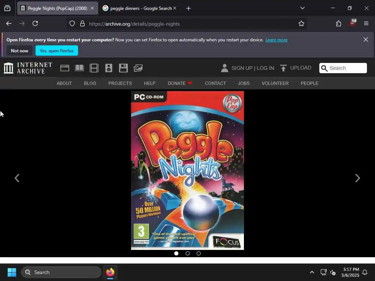
Task: Select the first carousel dot
Action: [x=176, y=253]
